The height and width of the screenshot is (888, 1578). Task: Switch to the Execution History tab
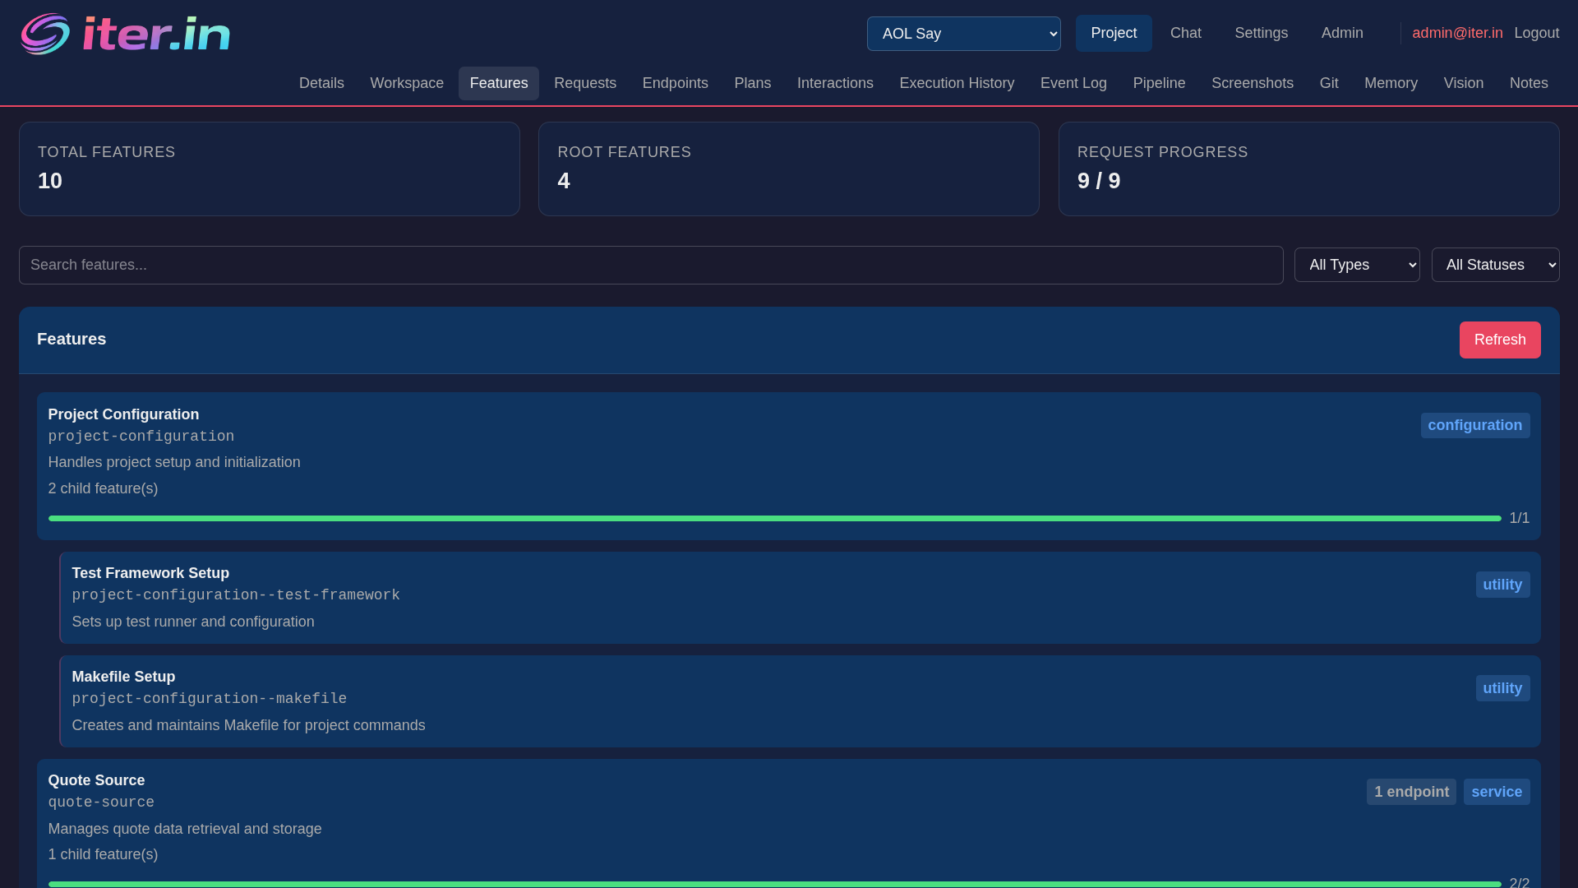tap(956, 83)
